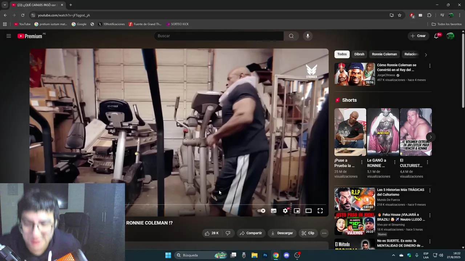Like the video with 28 K
The image size is (465, 261).
point(212,233)
